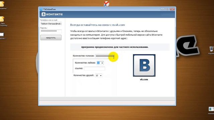Open the starred folder labeled ГРАММЫ

pos(2,19)
